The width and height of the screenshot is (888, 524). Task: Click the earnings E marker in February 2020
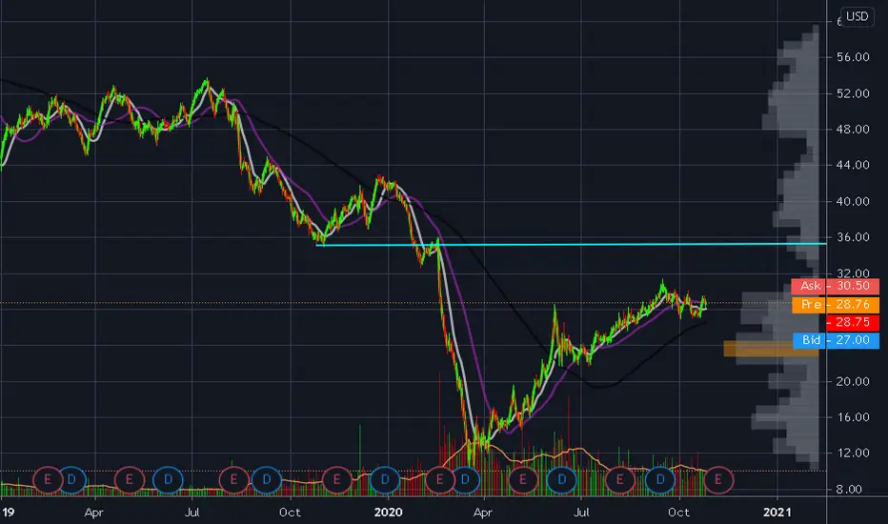(439, 480)
